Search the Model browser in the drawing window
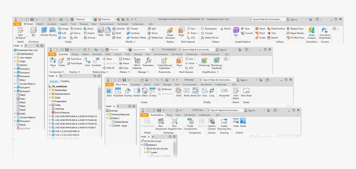356x169 pixels. (130, 106)
